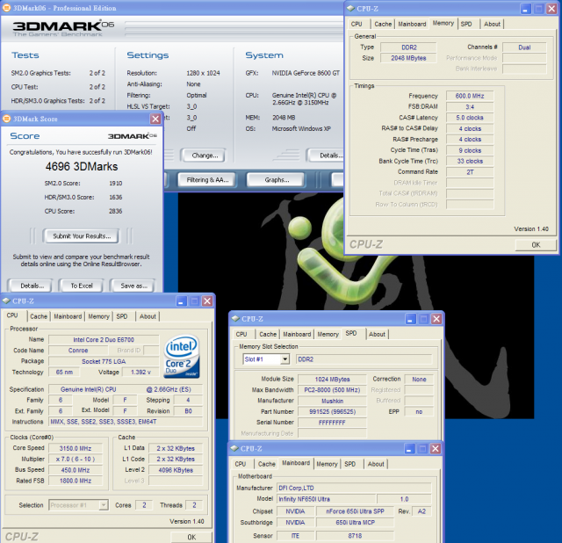The height and width of the screenshot is (543, 562).
Task: Close the CPU-Z Memory window
Action: 551,9
